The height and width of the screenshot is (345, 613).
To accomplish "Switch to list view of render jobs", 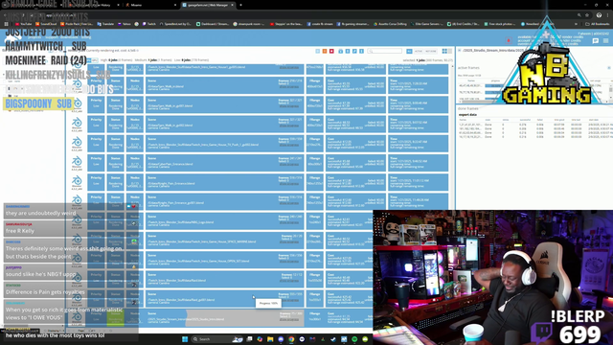I will pos(450,51).
